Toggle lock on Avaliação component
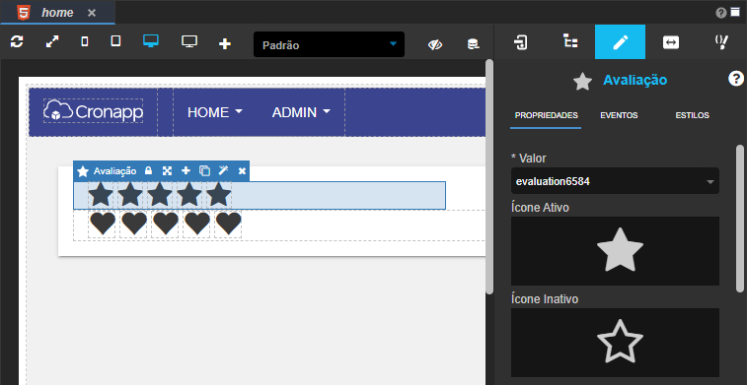This screenshot has width=747, height=385. 148,170
